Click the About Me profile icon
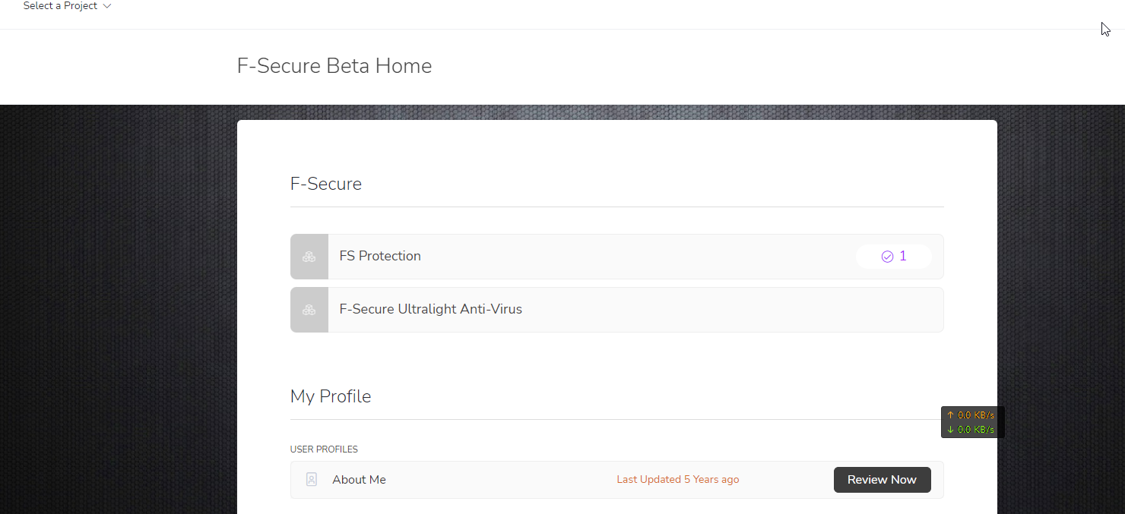 [x=312, y=480]
